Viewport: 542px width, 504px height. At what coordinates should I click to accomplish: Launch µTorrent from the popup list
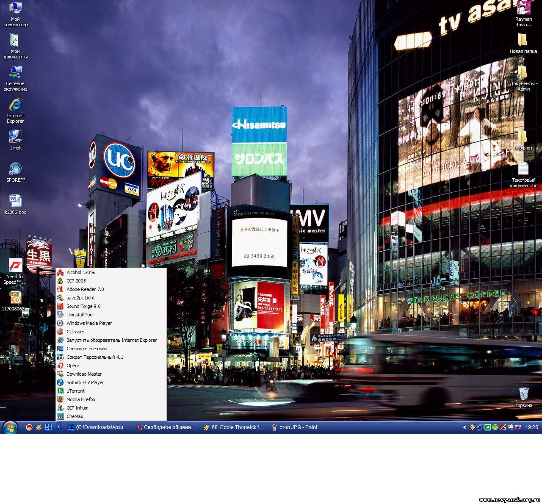click(x=111, y=391)
